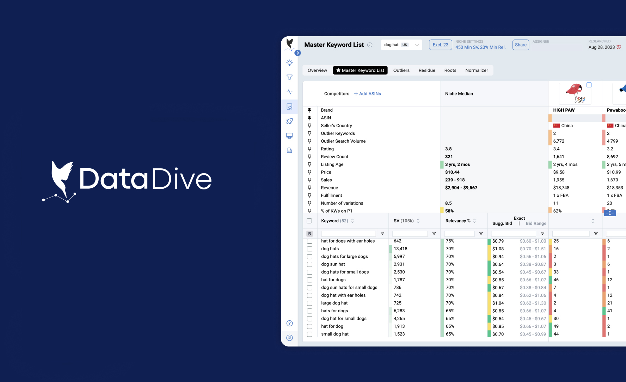Pin the Listing Age row
This screenshot has width=626, height=382.
coord(309,164)
